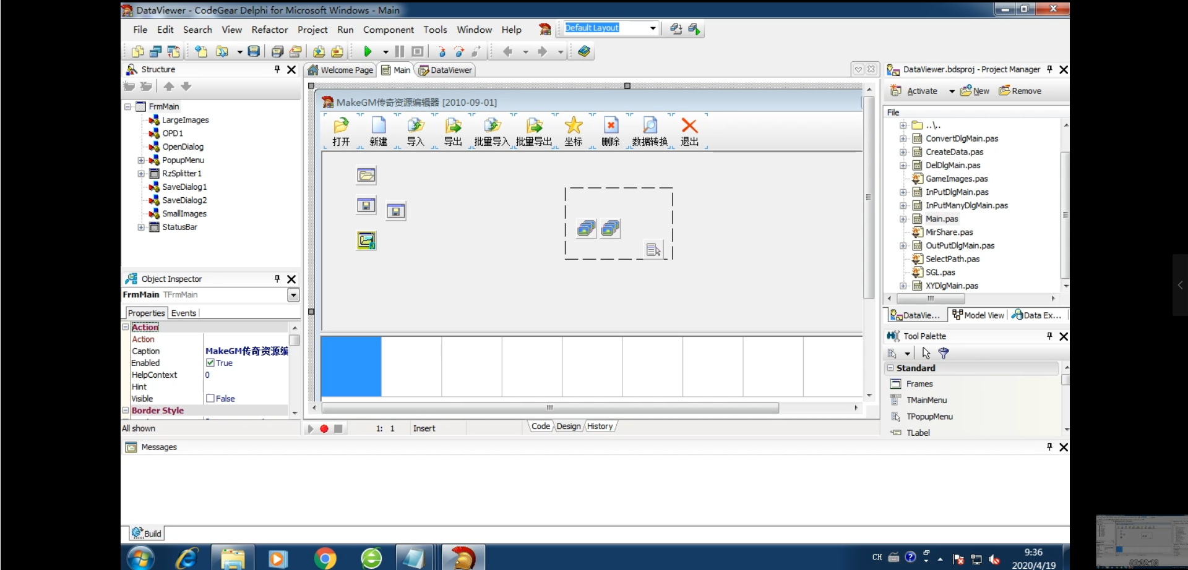Image resolution: width=1188 pixels, height=570 pixels.
Task: Open the Project menu
Action: (x=312, y=29)
